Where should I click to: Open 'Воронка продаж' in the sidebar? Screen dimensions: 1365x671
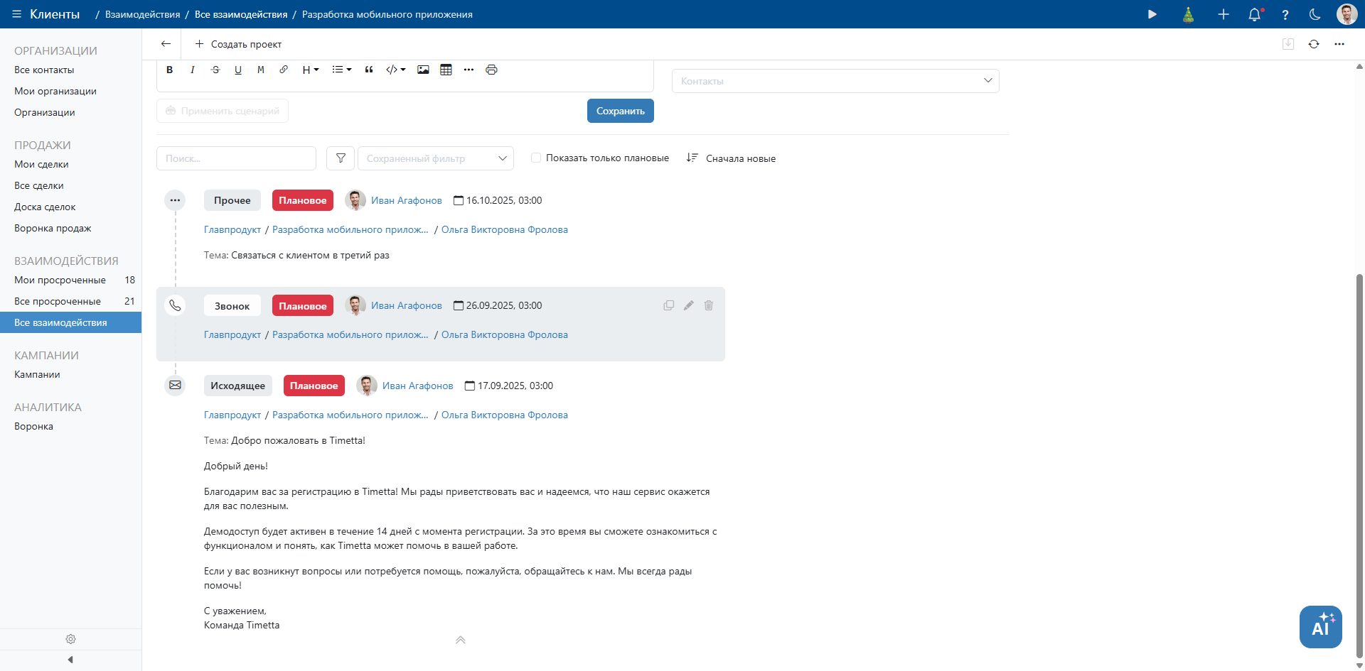(53, 228)
